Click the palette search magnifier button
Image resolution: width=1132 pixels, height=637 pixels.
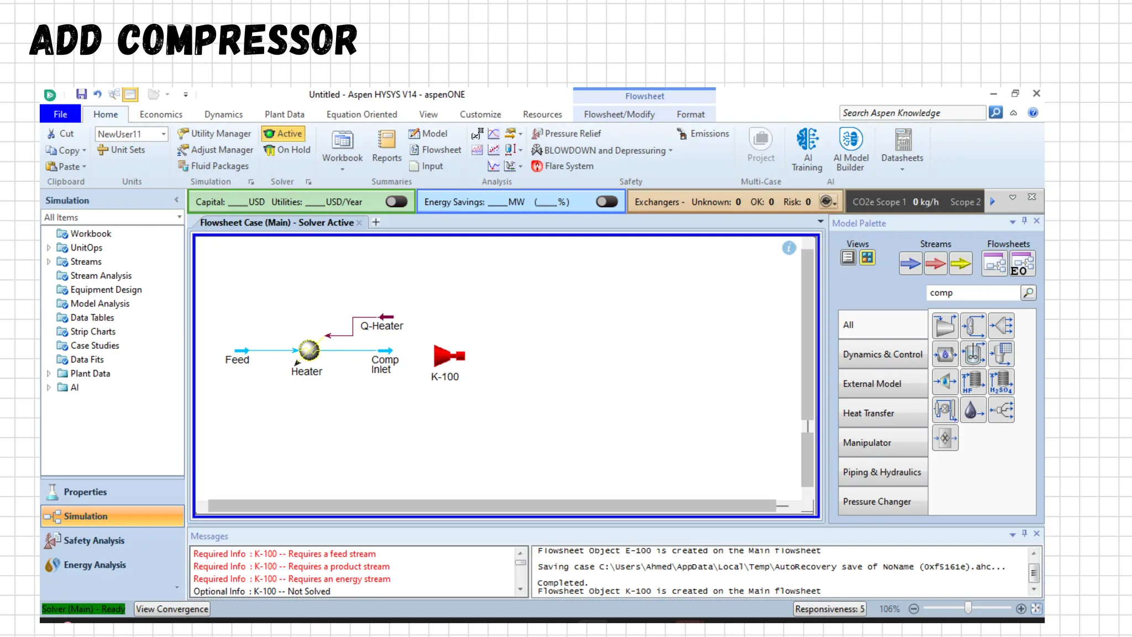click(x=1028, y=293)
